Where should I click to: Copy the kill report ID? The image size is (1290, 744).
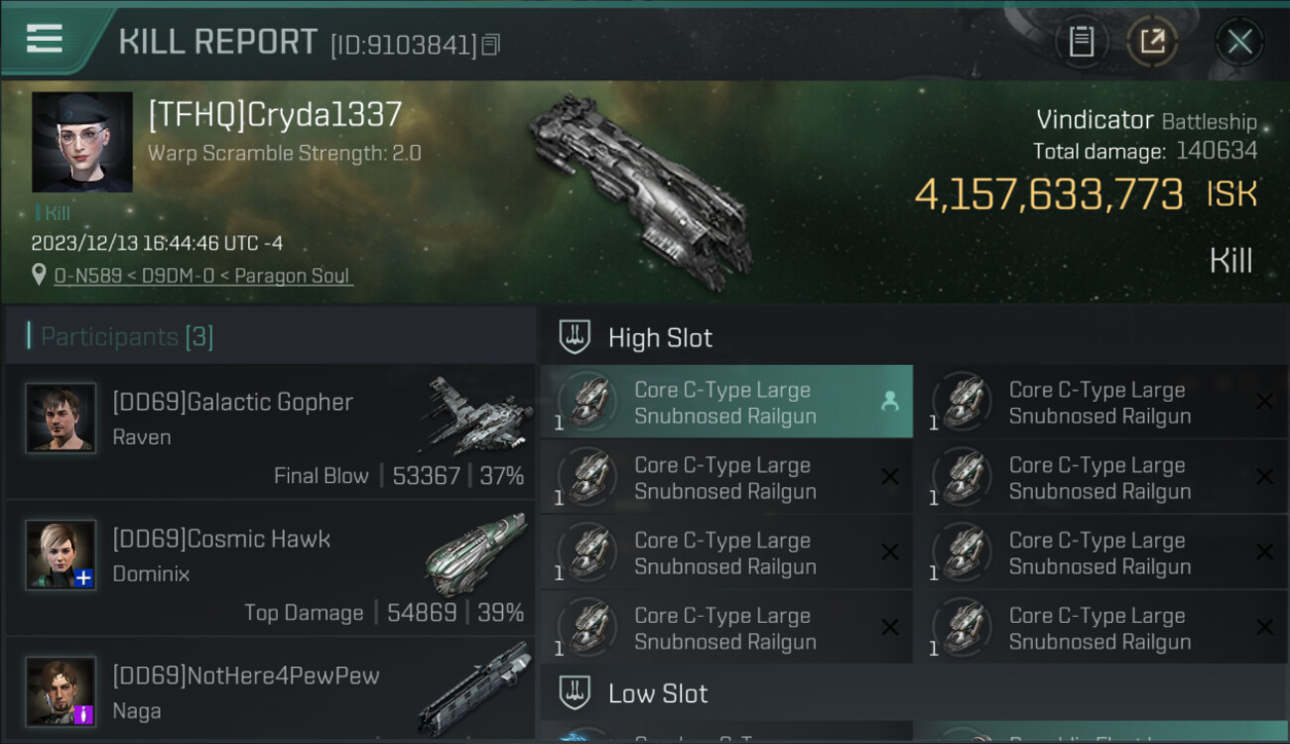[x=491, y=45]
